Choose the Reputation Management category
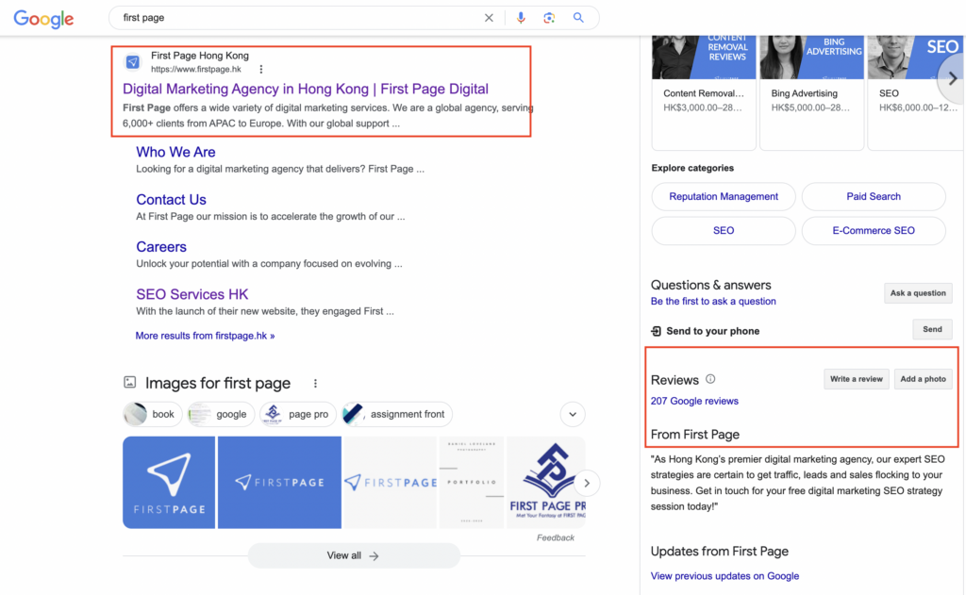Screen dimensions: 966x595 coord(724,197)
